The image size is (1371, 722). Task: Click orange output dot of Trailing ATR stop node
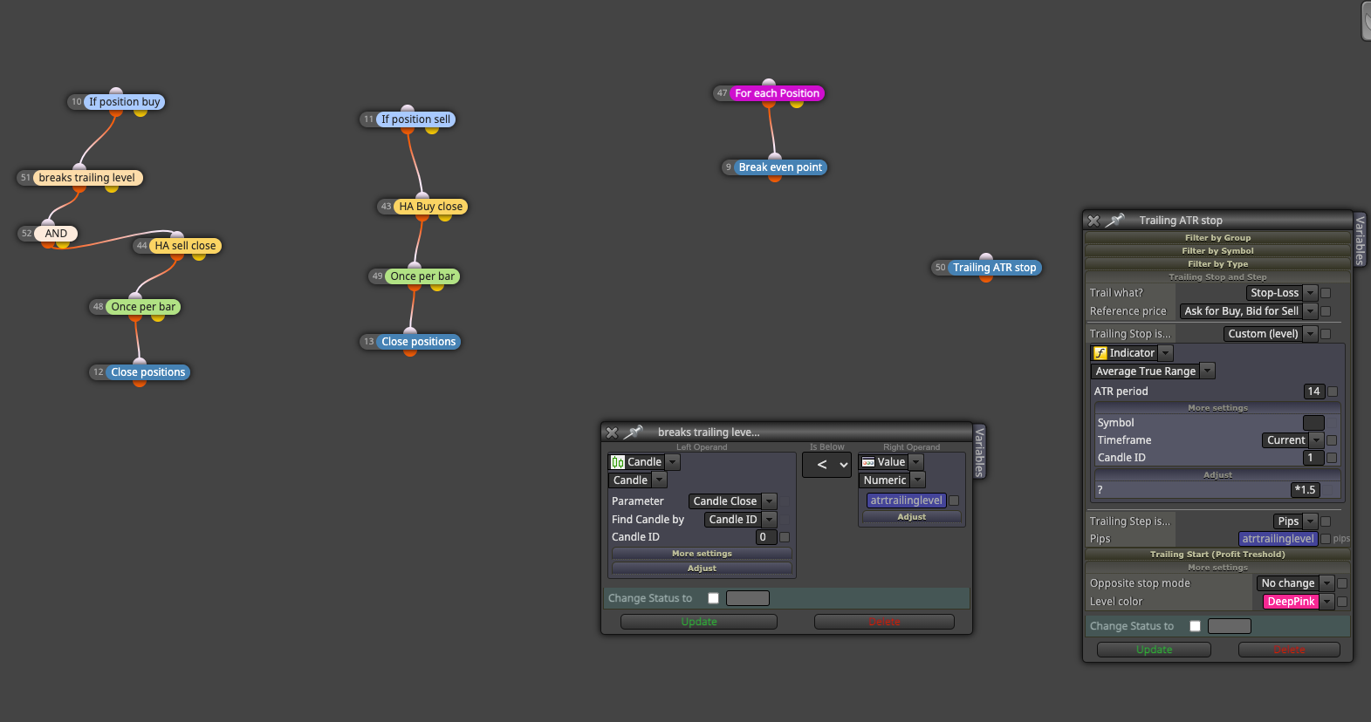[986, 278]
